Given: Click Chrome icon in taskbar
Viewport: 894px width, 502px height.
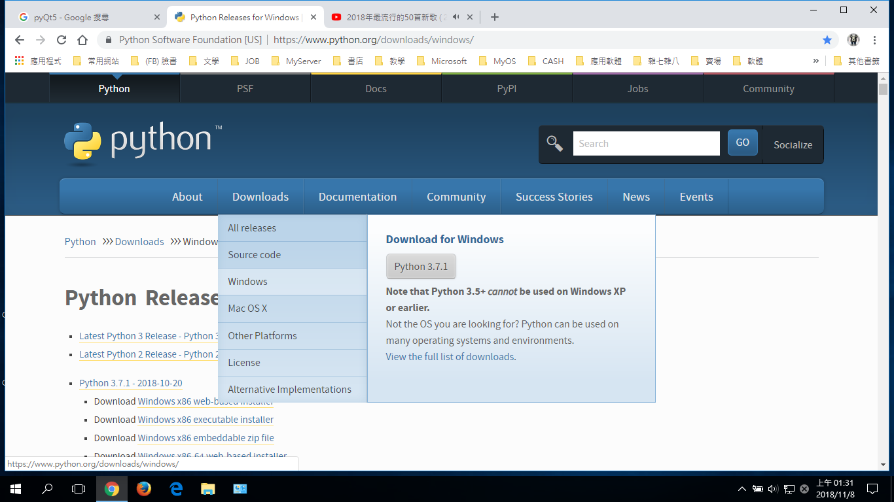Looking at the screenshot, I should [x=112, y=488].
